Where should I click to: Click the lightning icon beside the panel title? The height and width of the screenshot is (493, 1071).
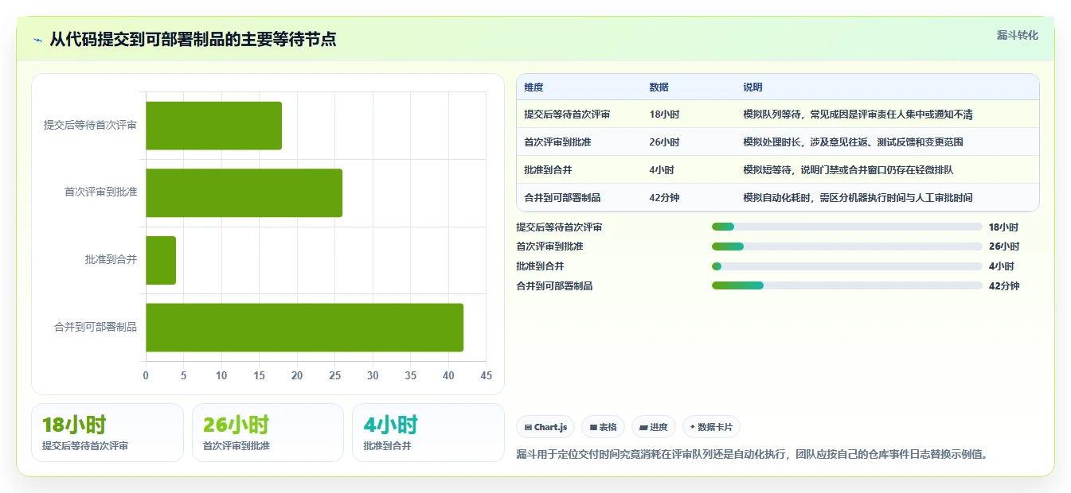click(38, 40)
